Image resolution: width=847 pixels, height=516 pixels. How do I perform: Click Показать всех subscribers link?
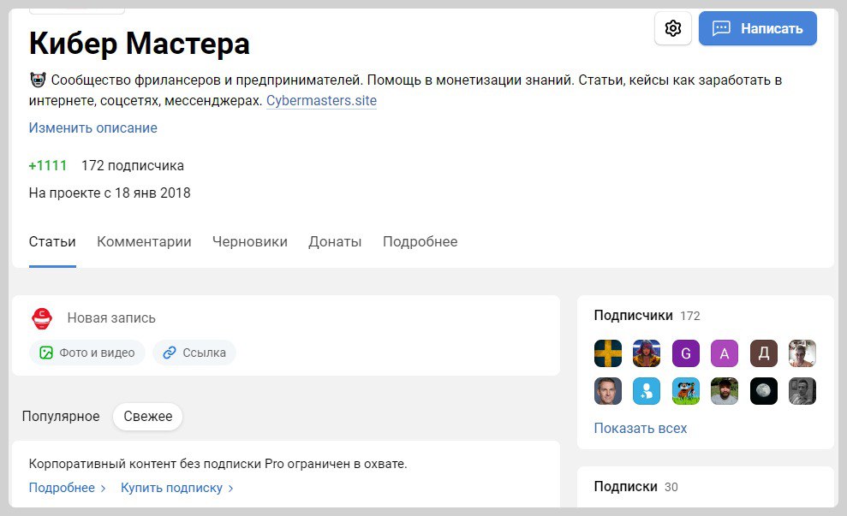640,428
